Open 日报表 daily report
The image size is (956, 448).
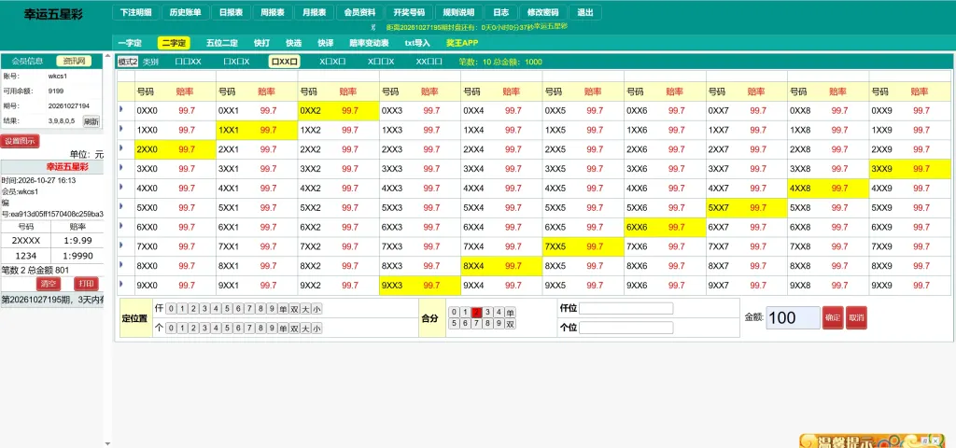[x=232, y=12]
